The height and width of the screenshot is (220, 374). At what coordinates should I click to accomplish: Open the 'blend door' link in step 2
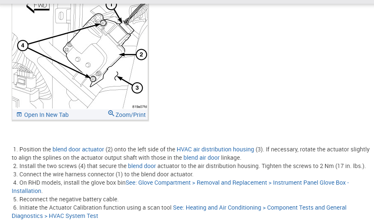[x=142, y=166]
